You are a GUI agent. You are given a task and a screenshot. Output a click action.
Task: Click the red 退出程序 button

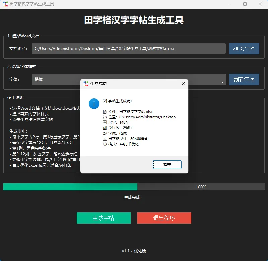(164, 218)
